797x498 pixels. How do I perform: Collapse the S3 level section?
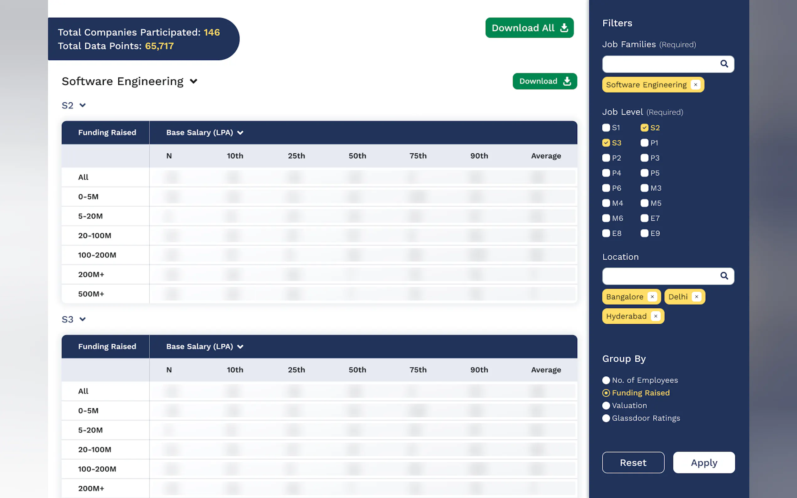83,319
